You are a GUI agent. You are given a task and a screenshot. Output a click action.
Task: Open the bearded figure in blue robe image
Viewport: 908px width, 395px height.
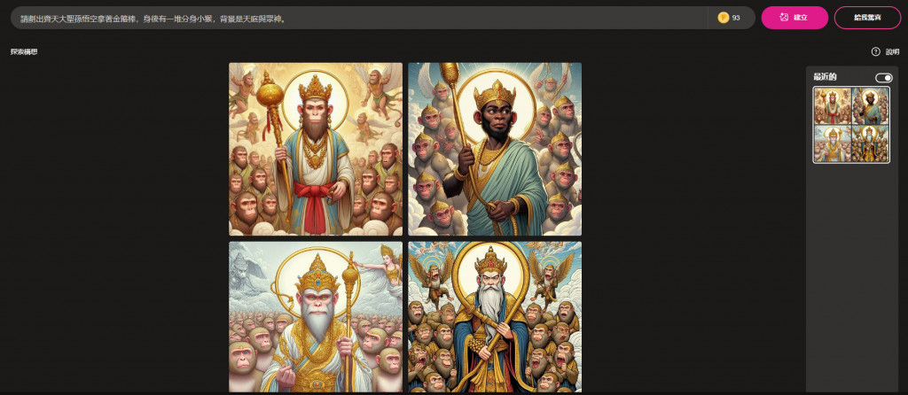click(x=495, y=317)
